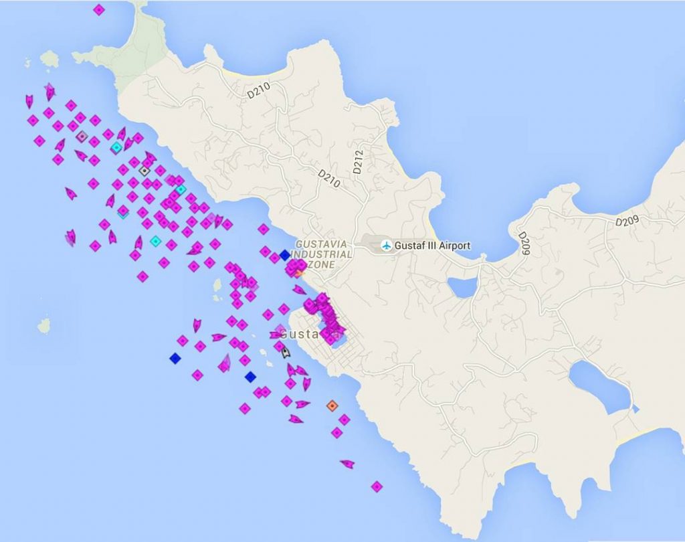The height and width of the screenshot is (542, 685).
Task: Select the white diamond marker with black dot
Action: (x=144, y=171)
